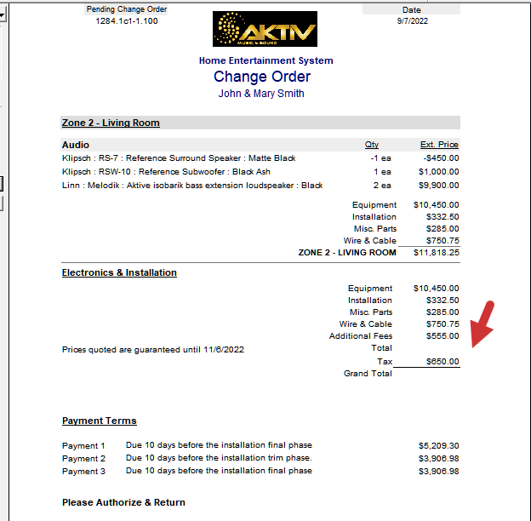Click the Ext. Price column header

pyautogui.click(x=439, y=145)
